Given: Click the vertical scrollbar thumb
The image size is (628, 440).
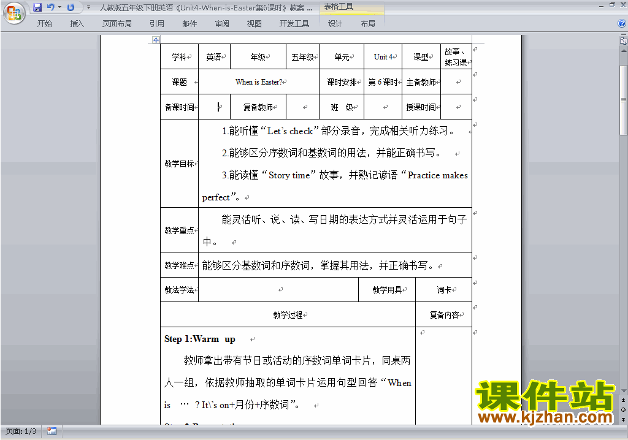Looking at the screenshot, I should [x=623, y=100].
